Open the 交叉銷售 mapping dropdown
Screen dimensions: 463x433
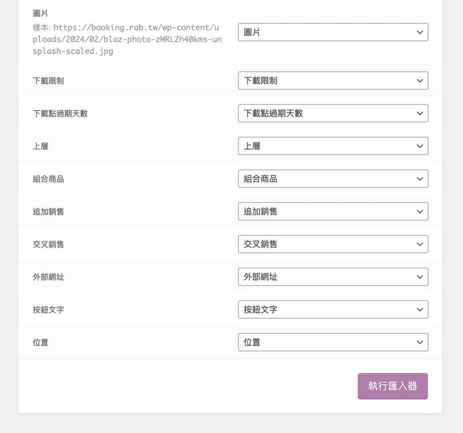(x=333, y=244)
